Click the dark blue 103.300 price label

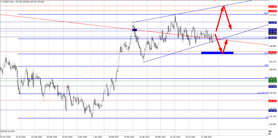tap(273, 111)
